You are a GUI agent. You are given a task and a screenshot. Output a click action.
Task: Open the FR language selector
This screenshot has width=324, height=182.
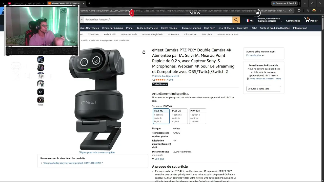[x=250, y=21]
